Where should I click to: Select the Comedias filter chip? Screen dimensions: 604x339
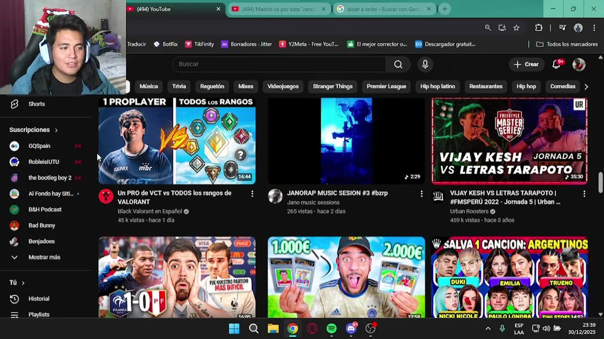click(x=563, y=87)
